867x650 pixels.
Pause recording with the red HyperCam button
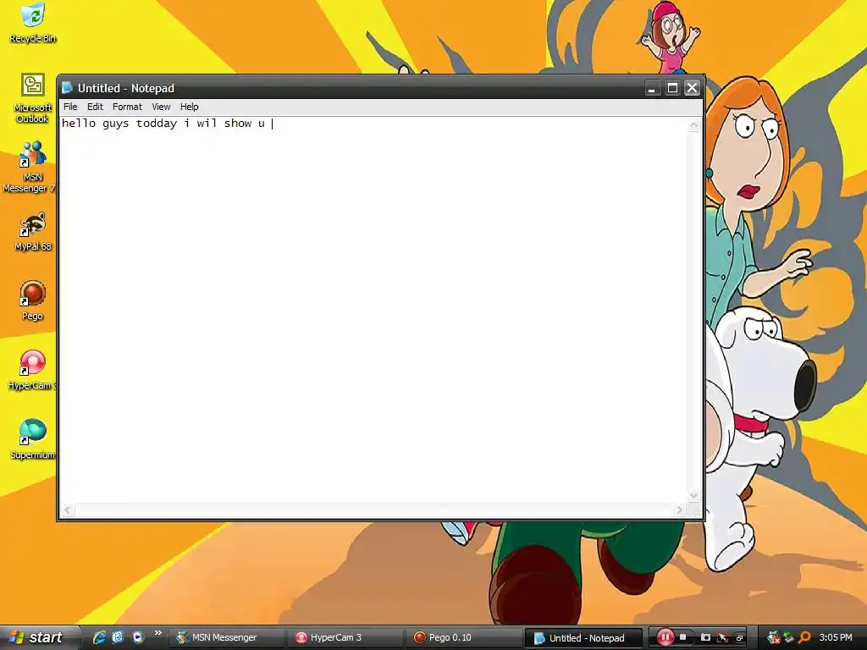pyautogui.click(x=665, y=637)
